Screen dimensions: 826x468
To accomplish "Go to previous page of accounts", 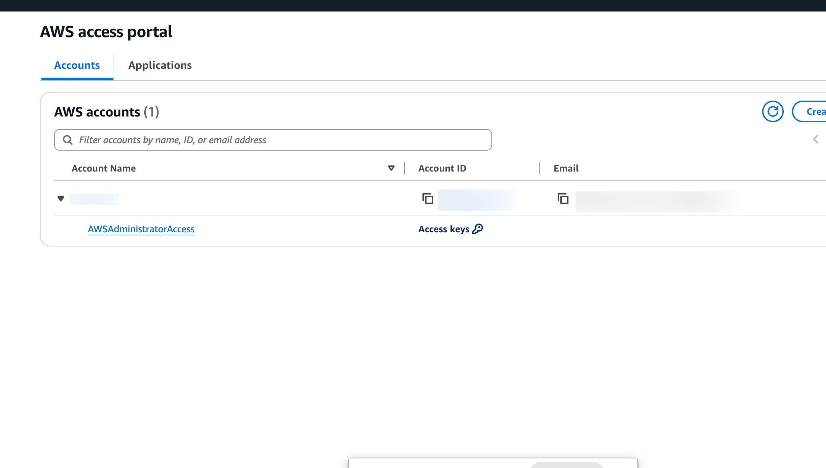I will [x=816, y=139].
